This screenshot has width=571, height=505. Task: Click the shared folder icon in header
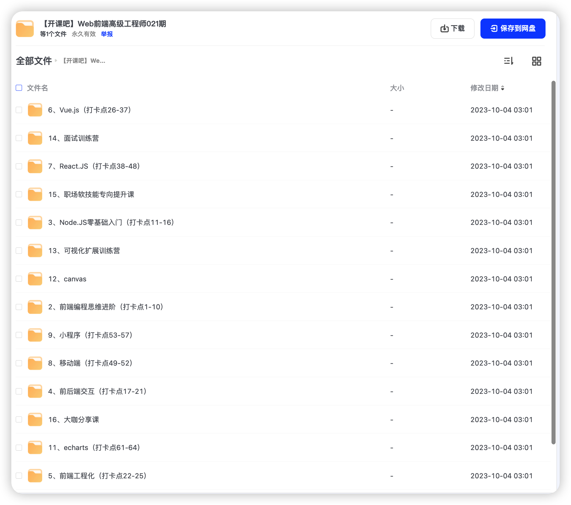click(x=25, y=29)
